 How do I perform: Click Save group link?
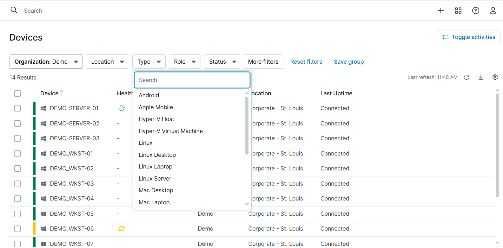pos(349,62)
